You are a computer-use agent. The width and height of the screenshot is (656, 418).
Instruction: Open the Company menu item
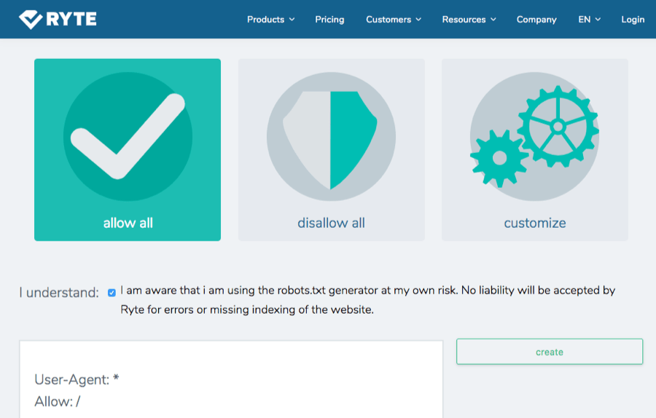pos(536,20)
